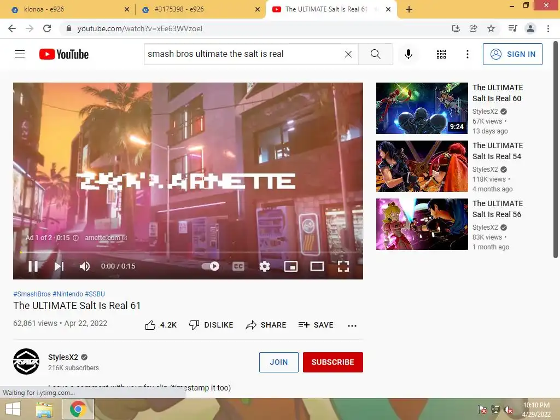Click the page vertical scrollbar
560x420 pixels.
point(556,150)
